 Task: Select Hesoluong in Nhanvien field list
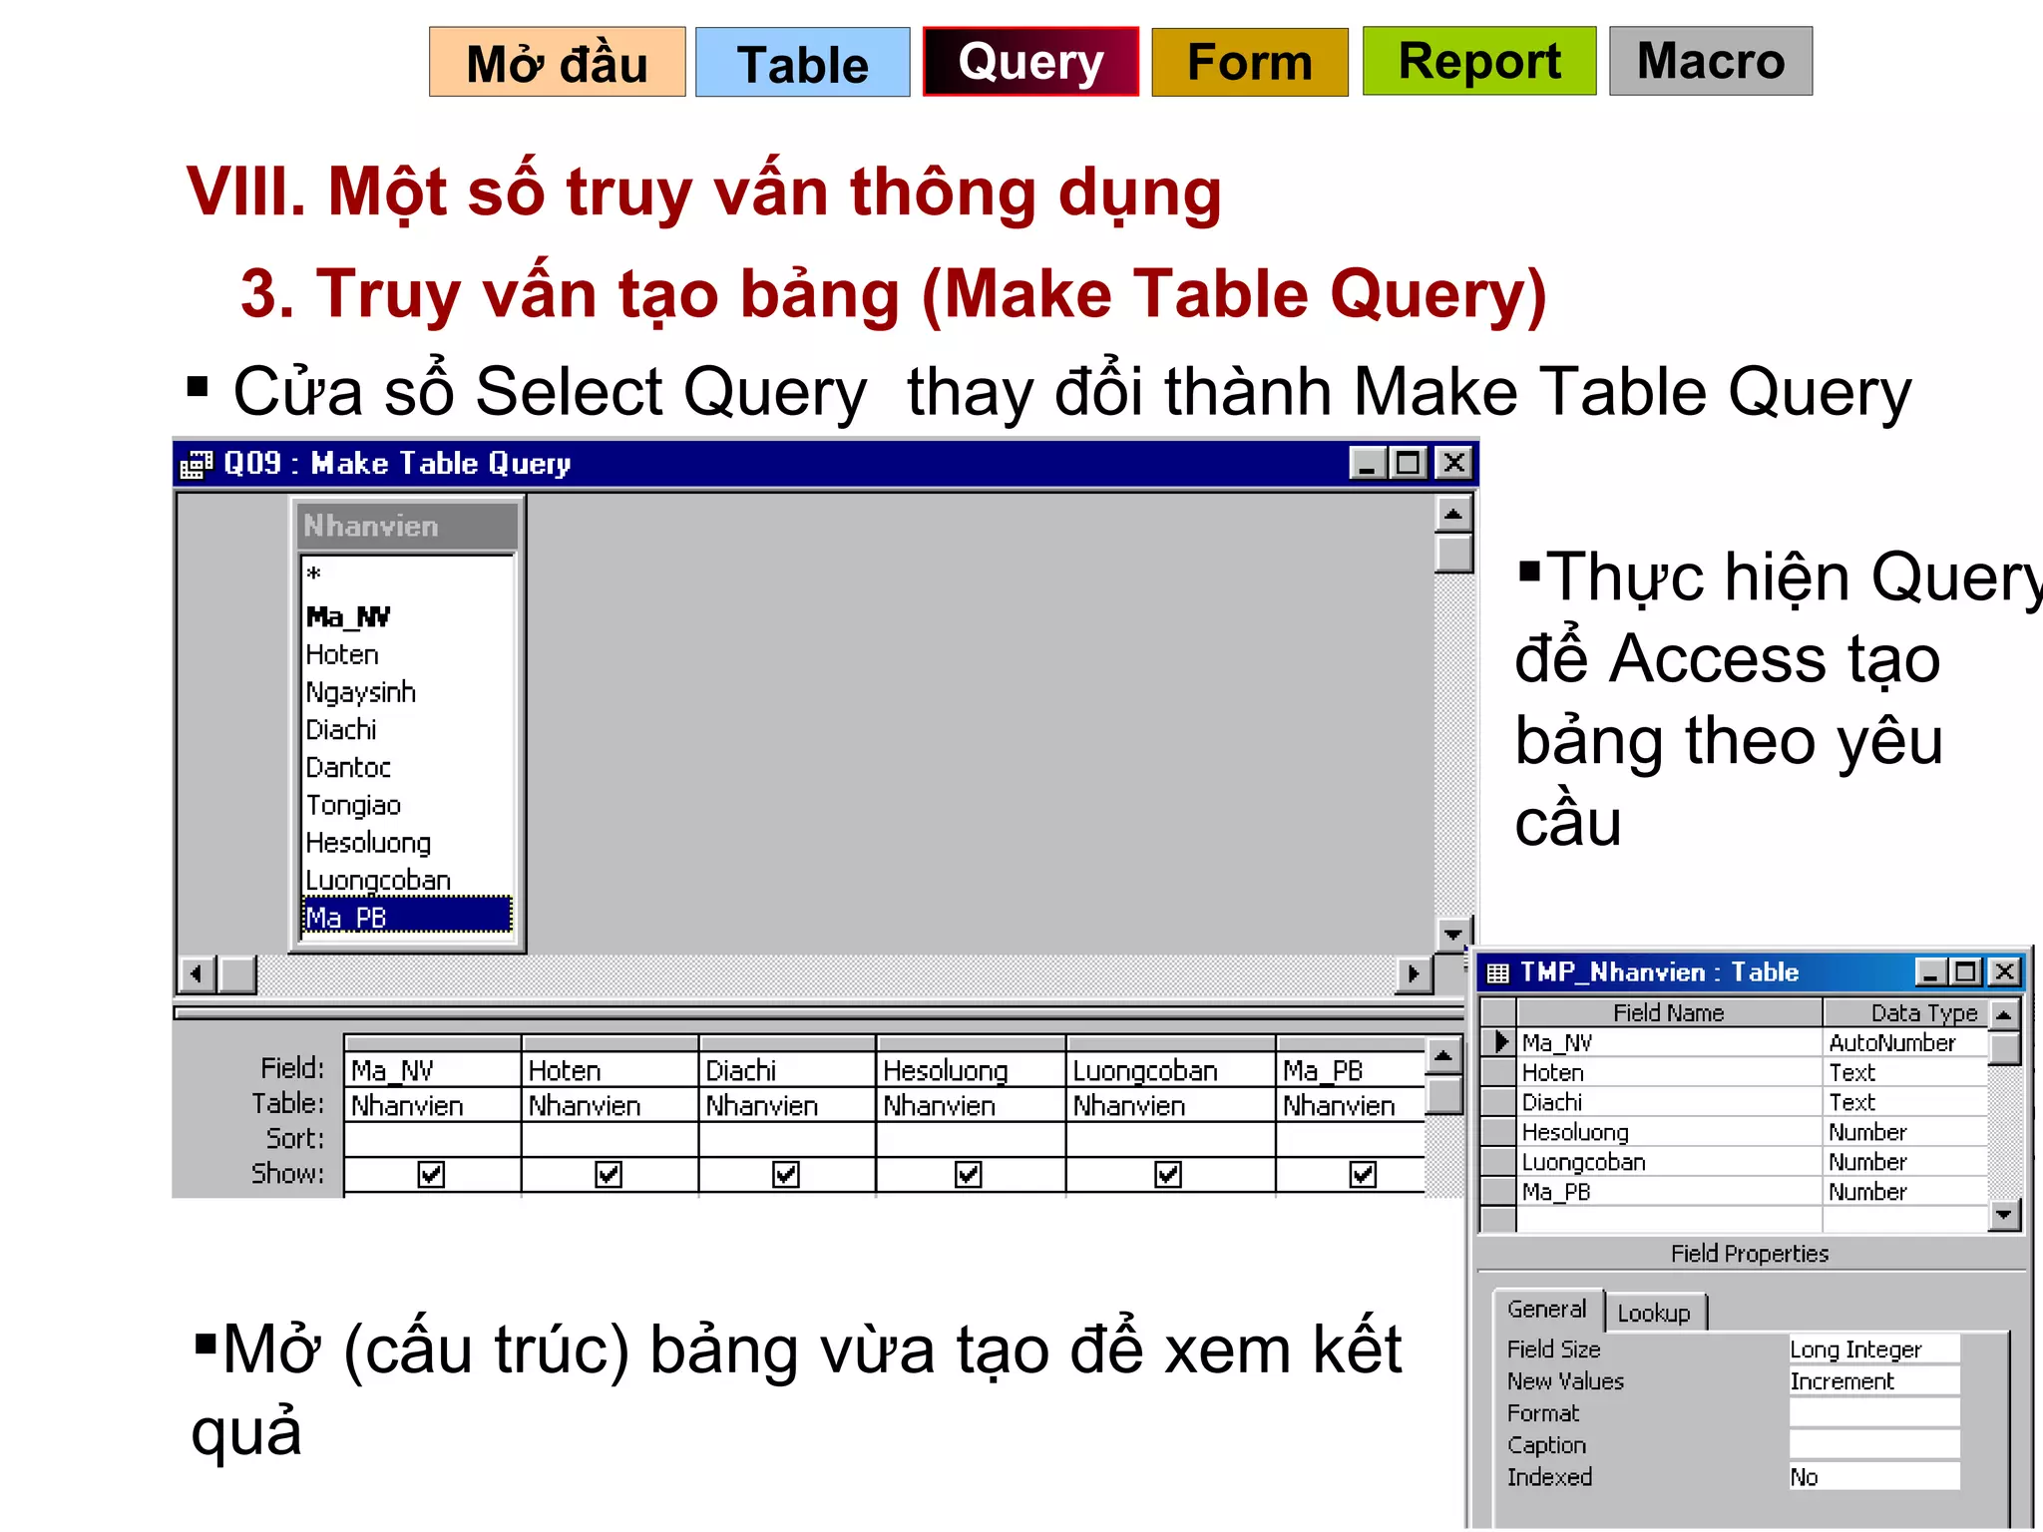point(408,844)
